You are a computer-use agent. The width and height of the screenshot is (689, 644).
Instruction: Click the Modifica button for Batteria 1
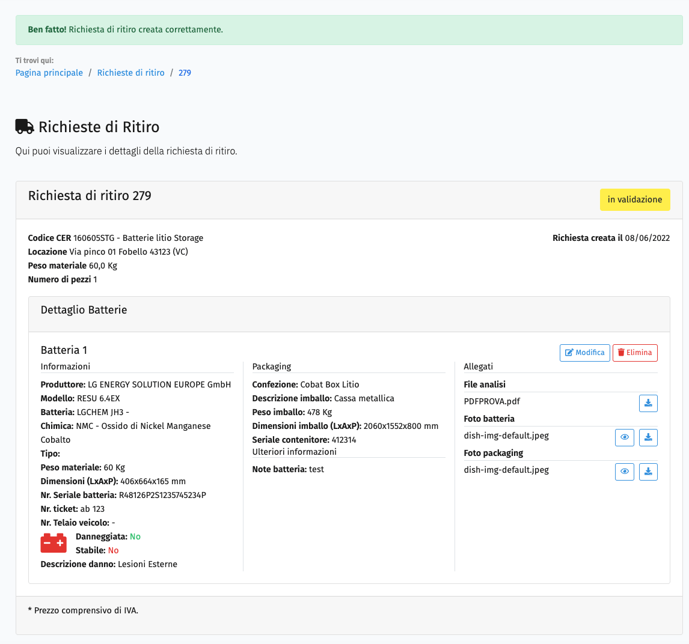(584, 353)
